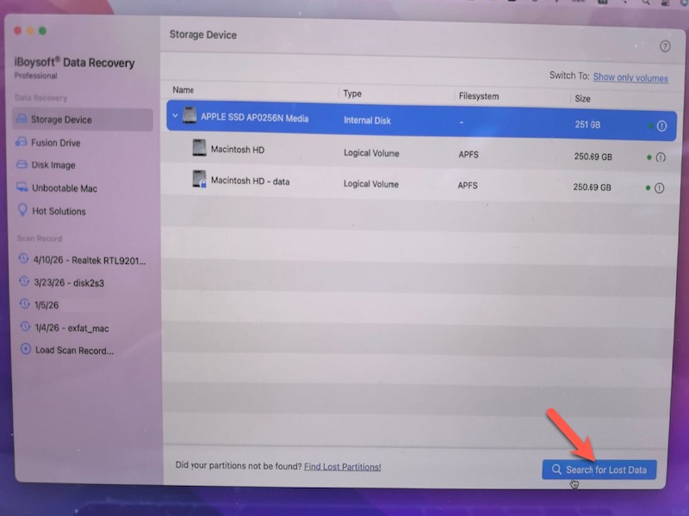This screenshot has height=516, width=689.
Task: Click clock icon of 1/5/26 scan record
Action: [25, 304]
